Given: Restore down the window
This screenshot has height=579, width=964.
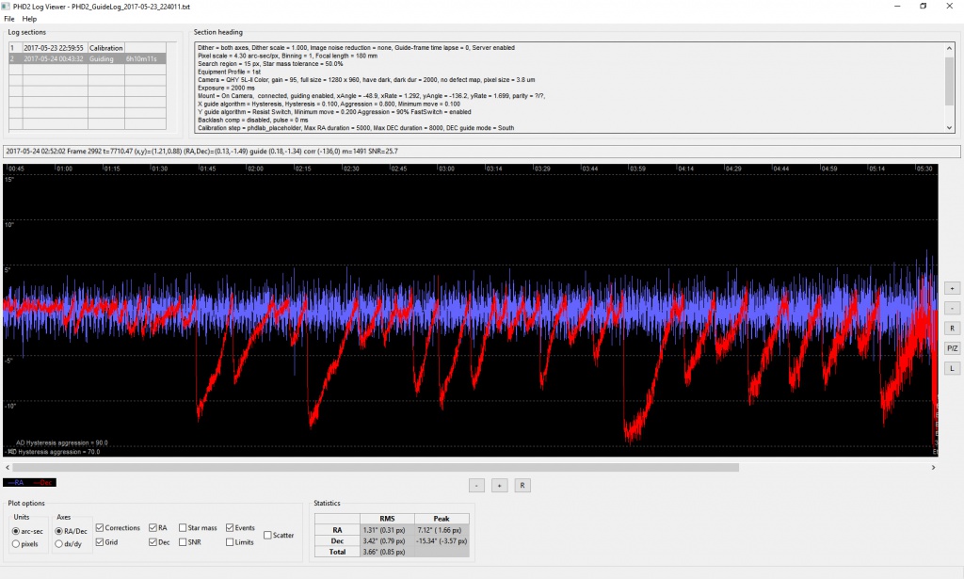Looking at the screenshot, I should [x=923, y=7].
